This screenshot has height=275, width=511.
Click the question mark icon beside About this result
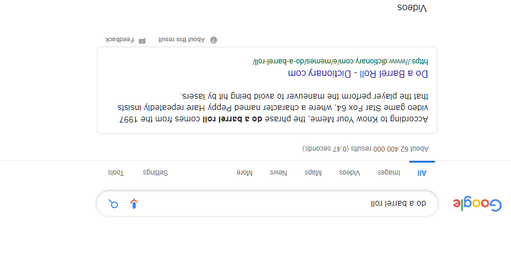click(214, 39)
